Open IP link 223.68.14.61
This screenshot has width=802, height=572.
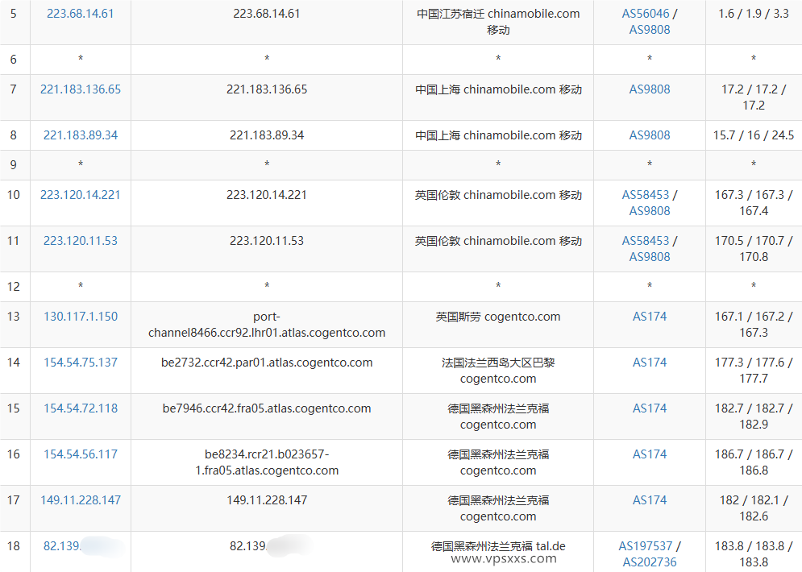click(x=80, y=13)
